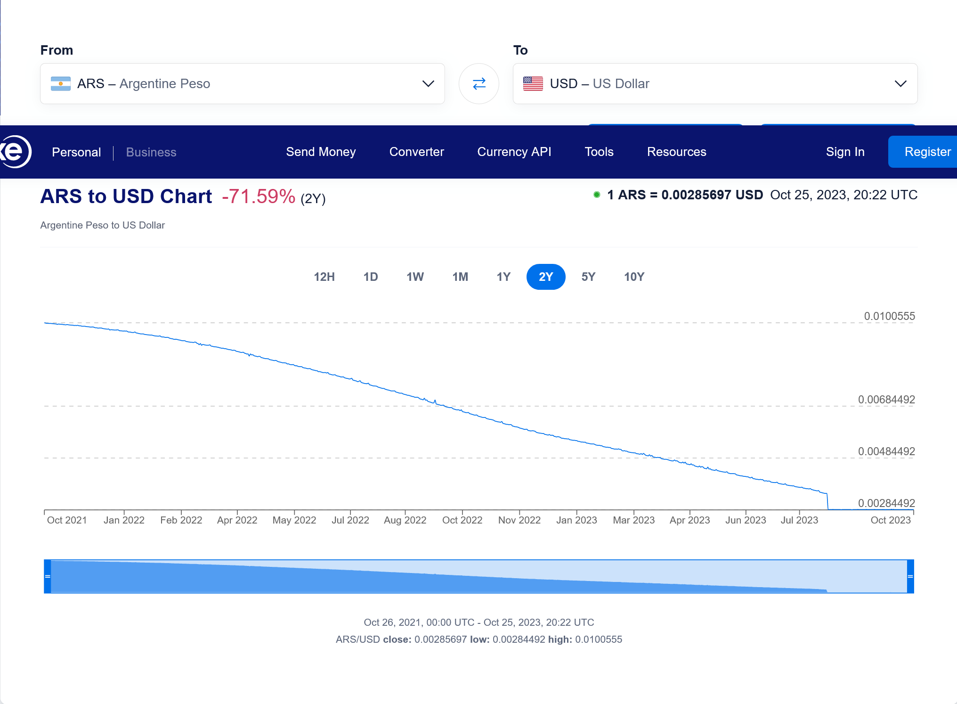Click the Jul 2022 axis label
Viewport: 957px width, 704px height.
(350, 520)
